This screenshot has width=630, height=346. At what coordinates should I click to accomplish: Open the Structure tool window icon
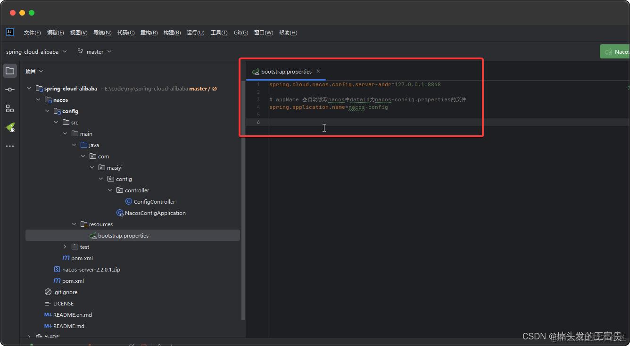coord(10,108)
